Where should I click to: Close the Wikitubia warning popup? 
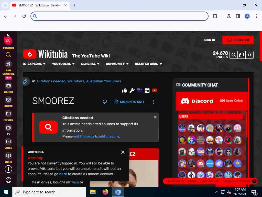tap(123, 152)
